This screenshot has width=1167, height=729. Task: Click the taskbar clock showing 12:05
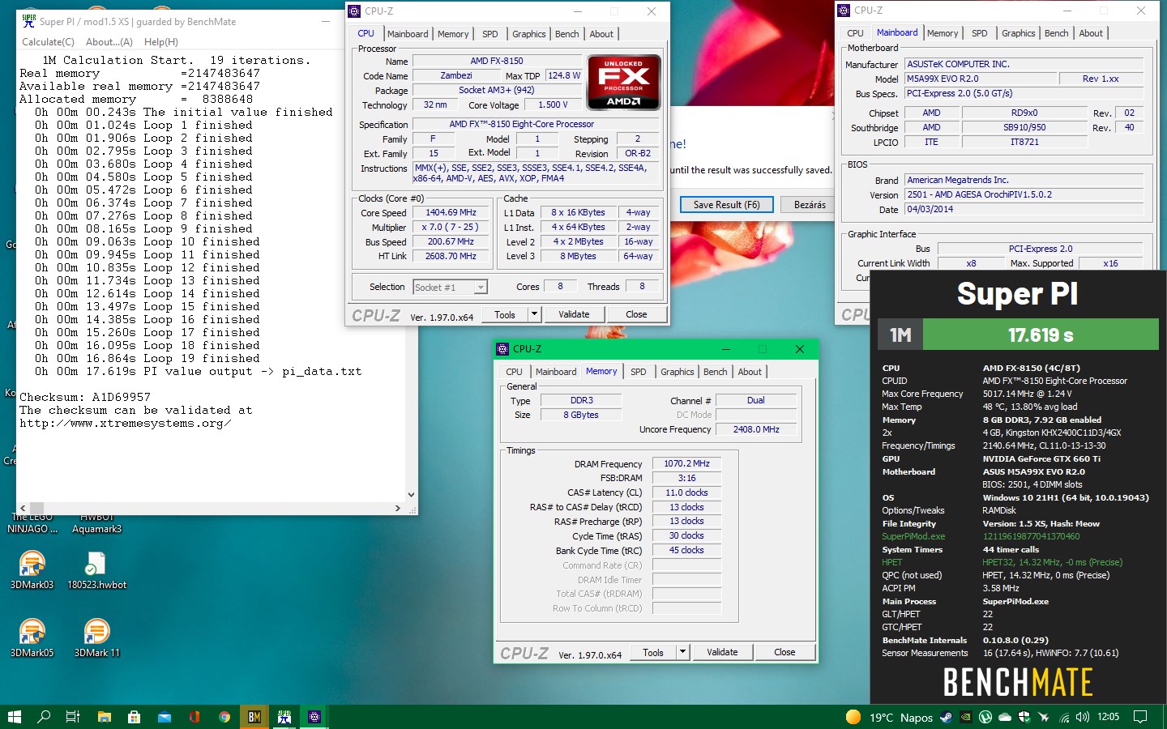[x=1108, y=717]
